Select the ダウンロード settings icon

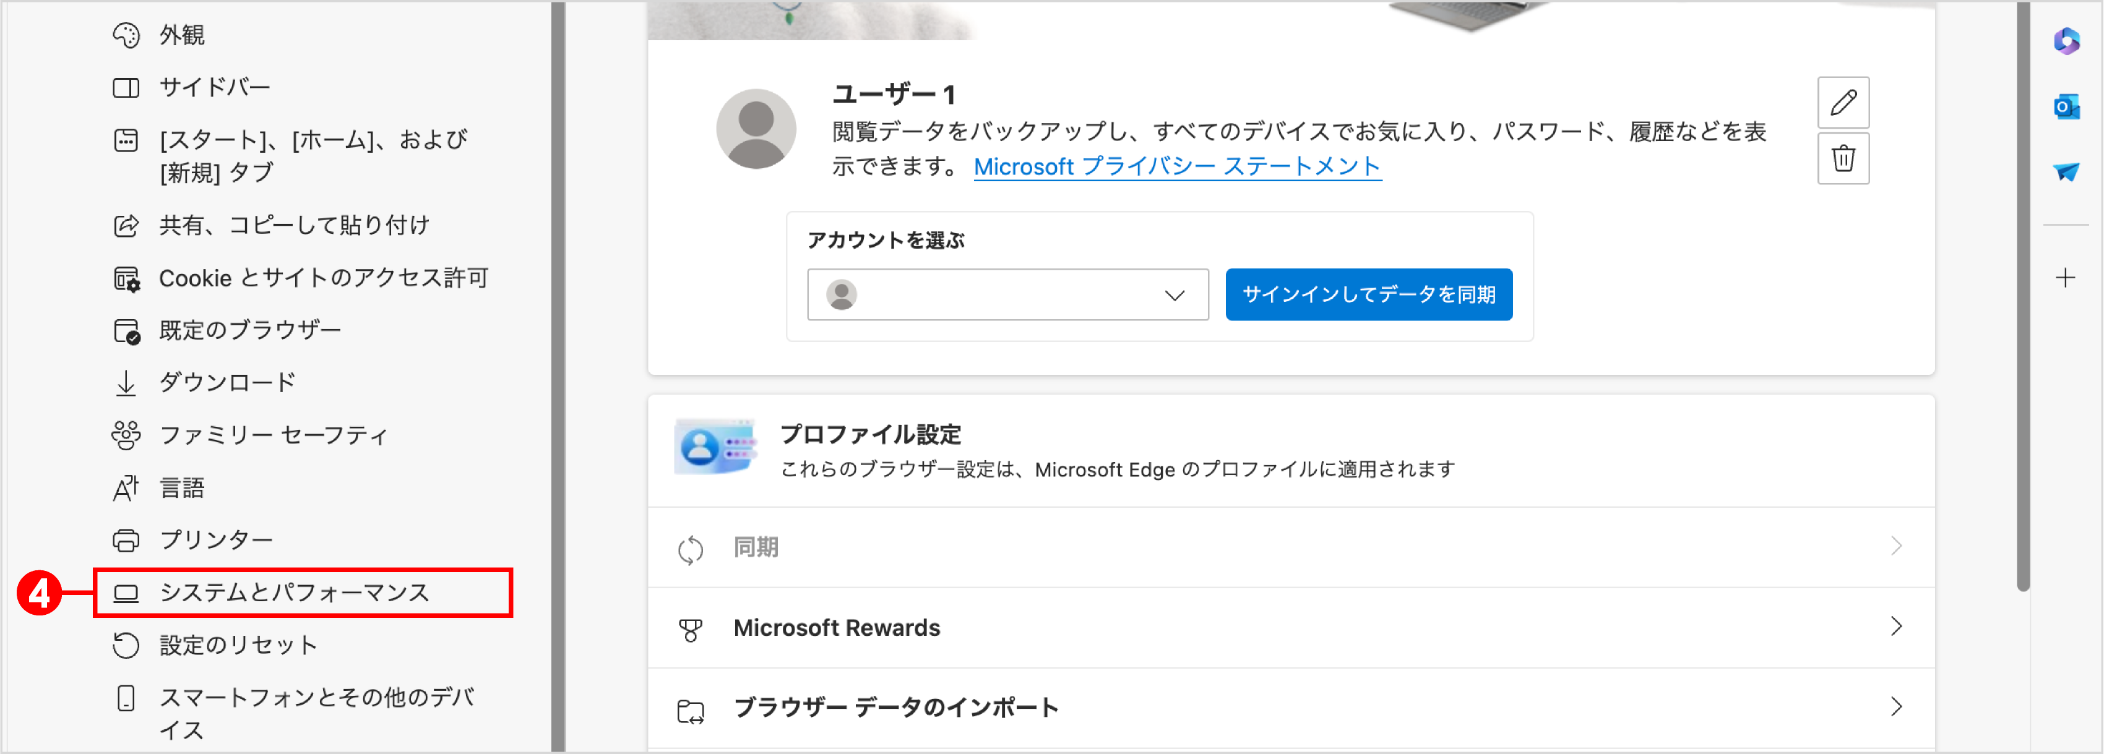126,382
